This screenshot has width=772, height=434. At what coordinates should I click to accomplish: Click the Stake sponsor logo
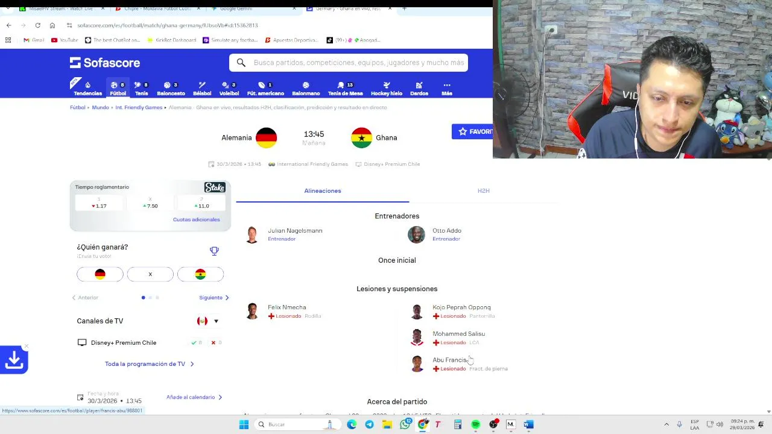pos(215,187)
